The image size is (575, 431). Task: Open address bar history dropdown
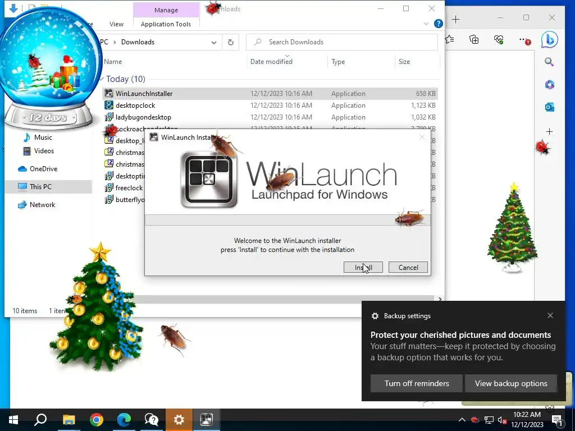pyautogui.click(x=214, y=42)
